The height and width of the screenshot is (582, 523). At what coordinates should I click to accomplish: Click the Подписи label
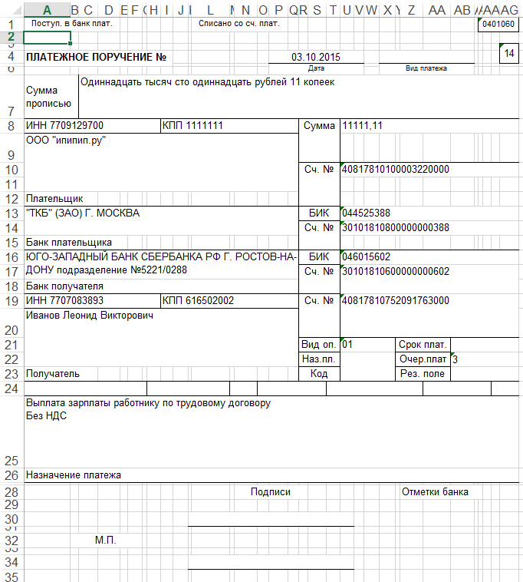point(271,492)
